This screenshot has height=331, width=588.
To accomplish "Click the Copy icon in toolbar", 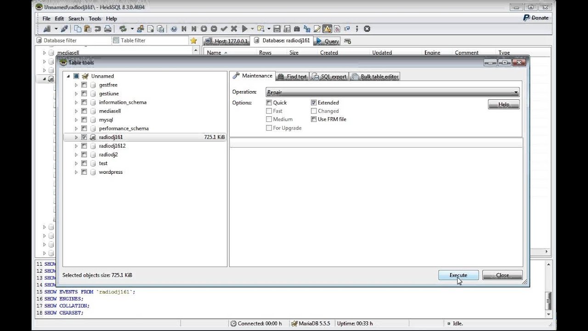I will (78, 29).
